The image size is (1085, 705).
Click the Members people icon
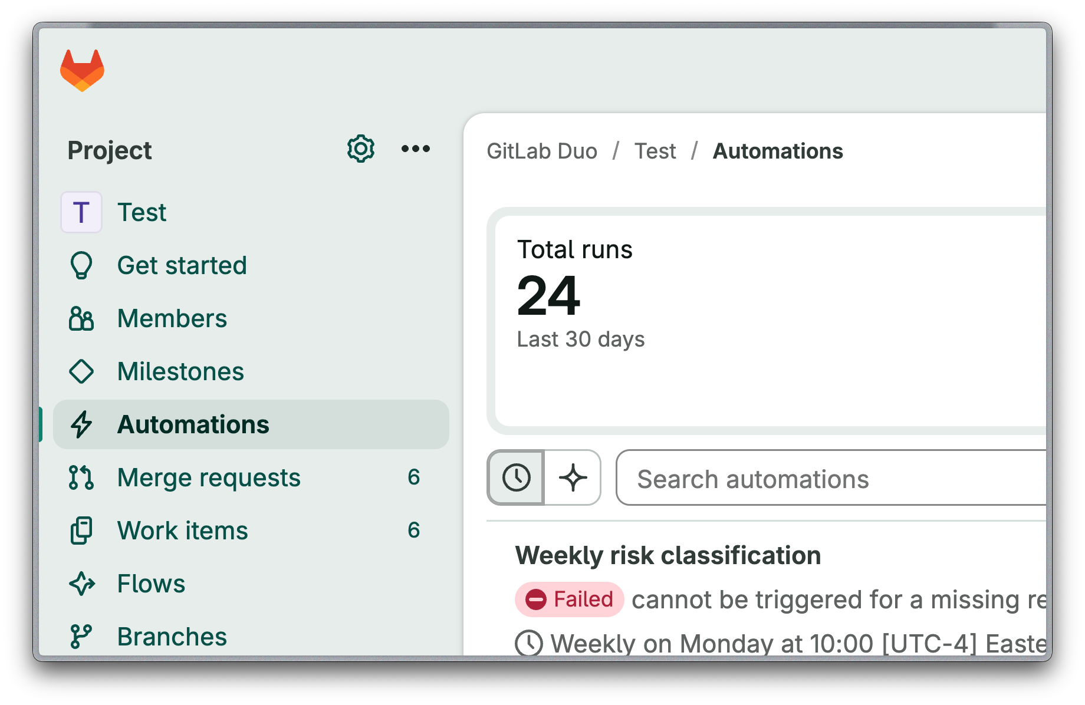click(81, 318)
